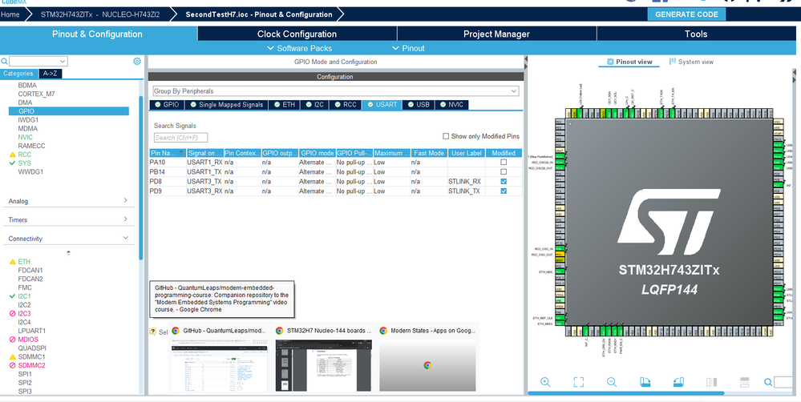Select the Categories list tab
801x402 pixels.
pyautogui.click(x=18, y=74)
